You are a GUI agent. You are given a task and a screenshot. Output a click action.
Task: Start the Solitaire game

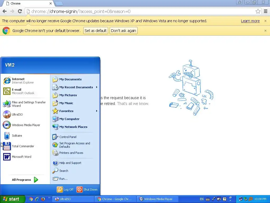tap(25, 136)
